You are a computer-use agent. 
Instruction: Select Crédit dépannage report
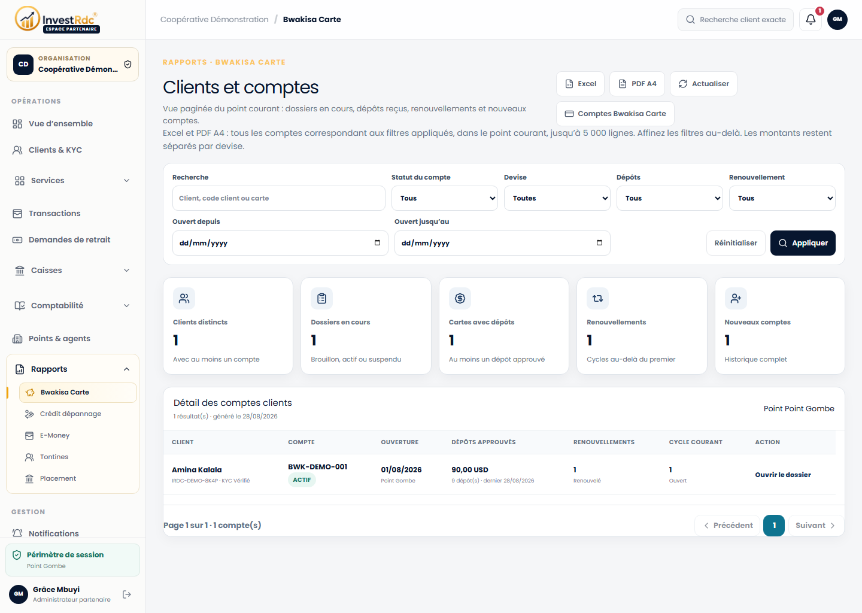click(x=78, y=414)
